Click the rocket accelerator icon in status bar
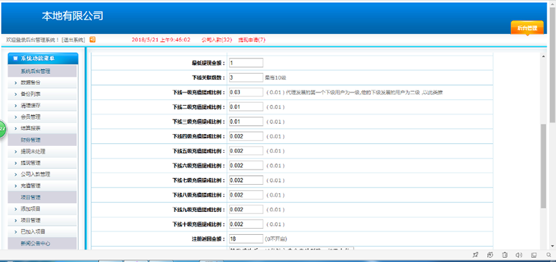This screenshot has width=556, height=262. pos(476,254)
